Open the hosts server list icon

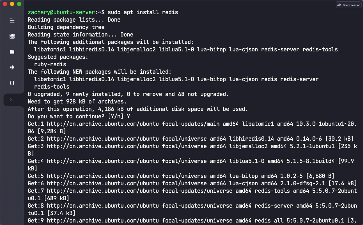12,36
